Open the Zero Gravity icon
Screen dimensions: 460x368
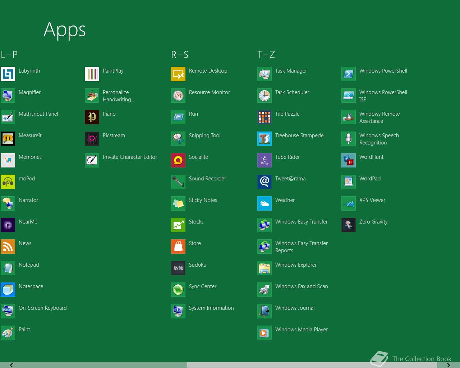pyautogui.click(x=349, y=225)
